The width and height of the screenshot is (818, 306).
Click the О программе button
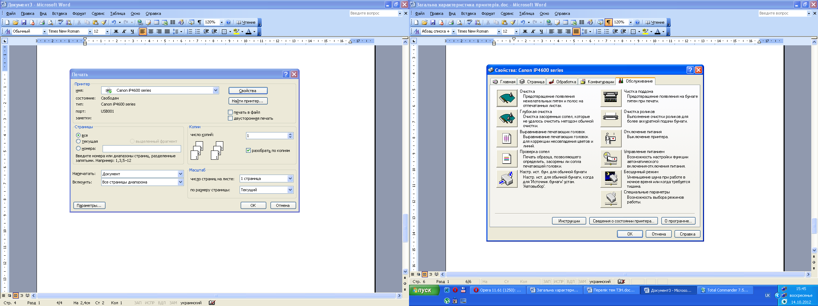[678, 221]
